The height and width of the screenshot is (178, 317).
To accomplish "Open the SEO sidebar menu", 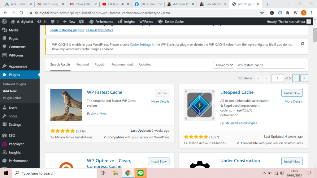I will [x=12, y=135].
